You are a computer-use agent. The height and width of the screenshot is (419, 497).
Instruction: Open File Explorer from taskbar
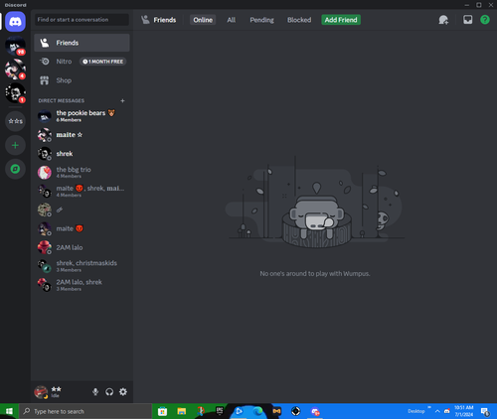[182, 411]
